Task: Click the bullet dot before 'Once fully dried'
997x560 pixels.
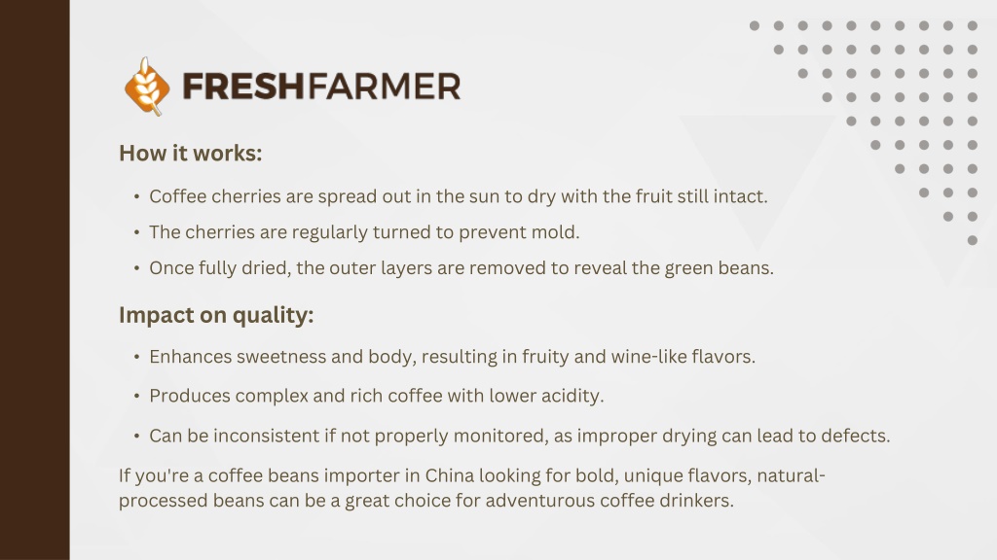Action: point(136,268)
